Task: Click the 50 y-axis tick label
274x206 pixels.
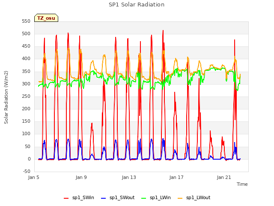Action: [27, 146]
